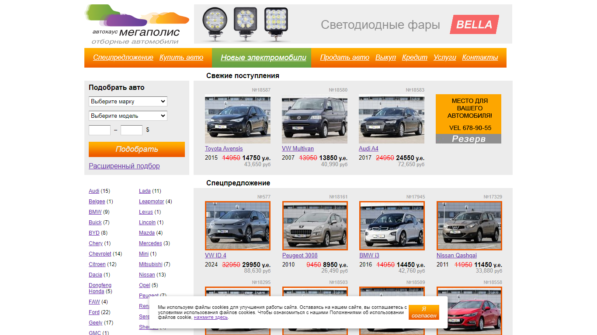Click the Мегаполис автохаус logo
Image resolution: width=597 pixels, height=335 pixels.
point(137,24)
